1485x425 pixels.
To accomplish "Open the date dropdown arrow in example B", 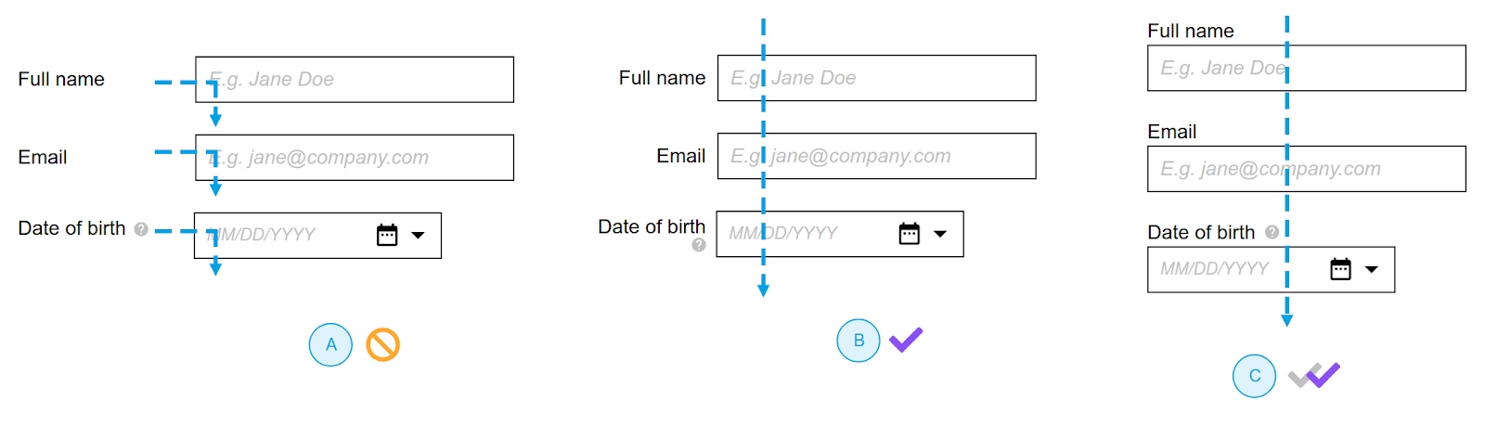I will pos(940,234).
